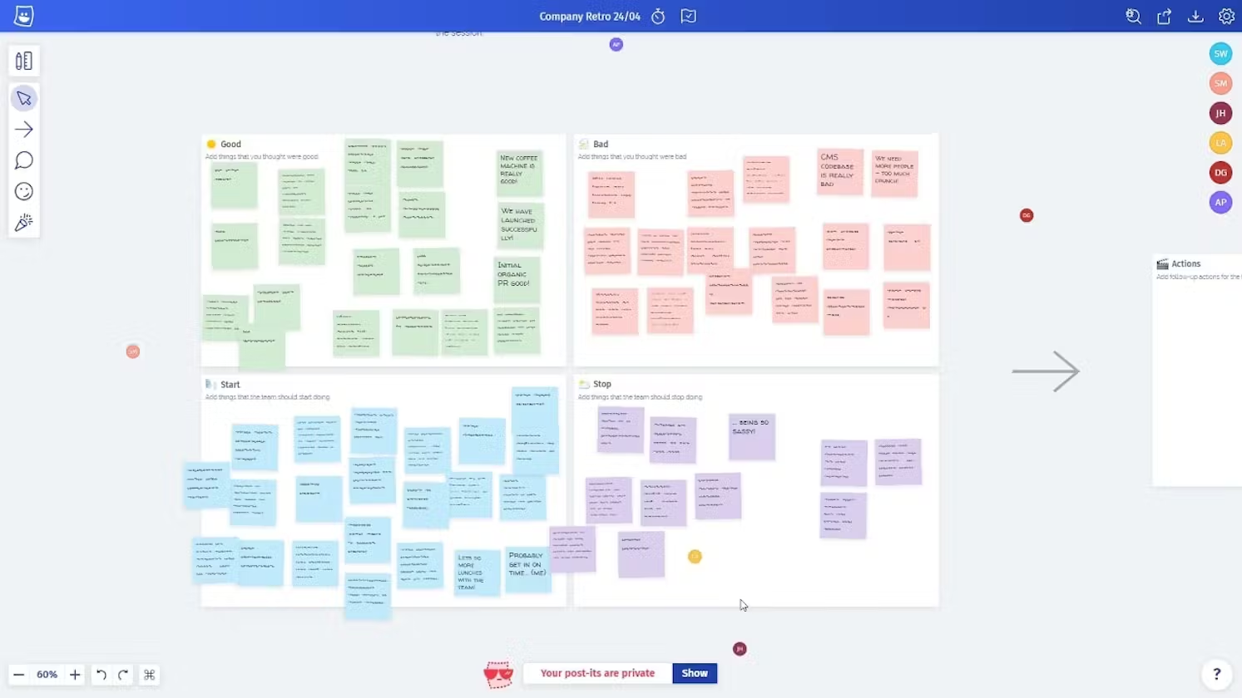Select the "New coffee machine" green note

tap(519, 172)
